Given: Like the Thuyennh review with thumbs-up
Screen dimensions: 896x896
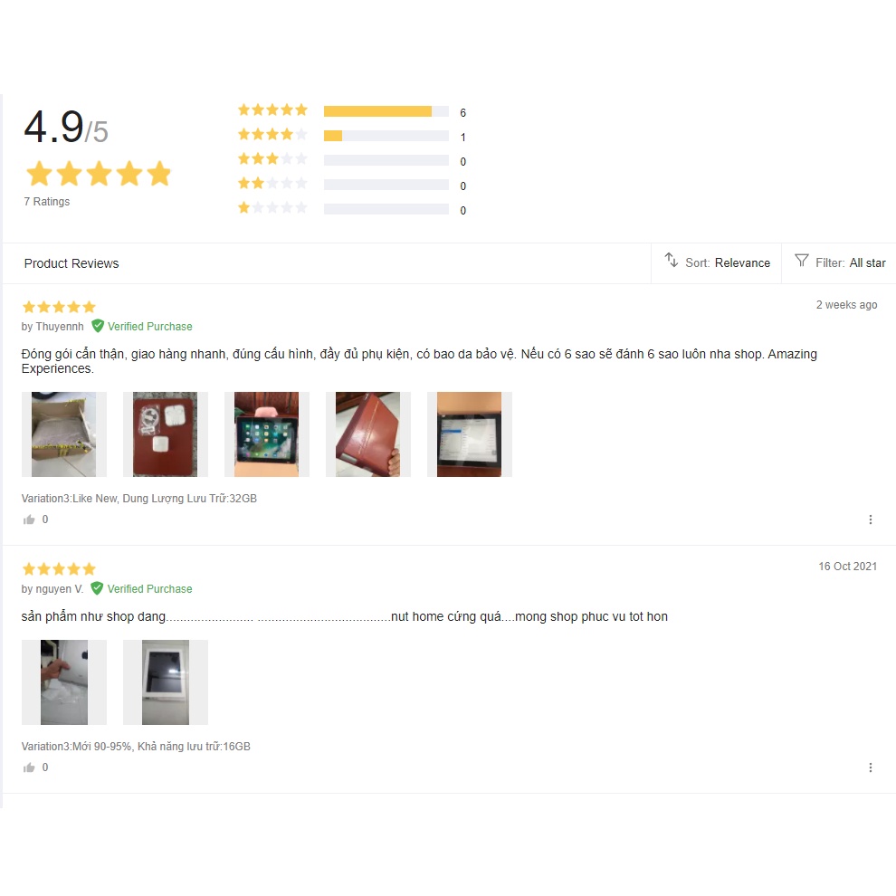Looking at the screenshot, I should [x=29, y=519].
